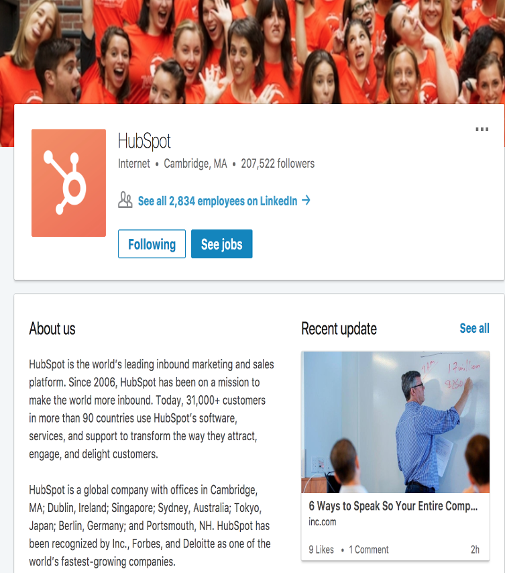This screenshot has height=573, width=505.
Task: Click the Cambridge, MA location text
Action: 195,163
